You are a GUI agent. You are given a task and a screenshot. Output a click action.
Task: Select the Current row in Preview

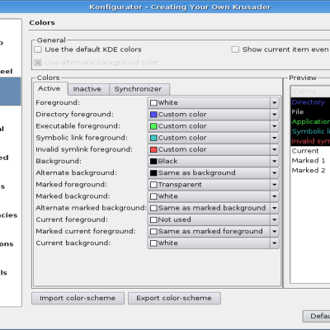click(x=310, y=151)
